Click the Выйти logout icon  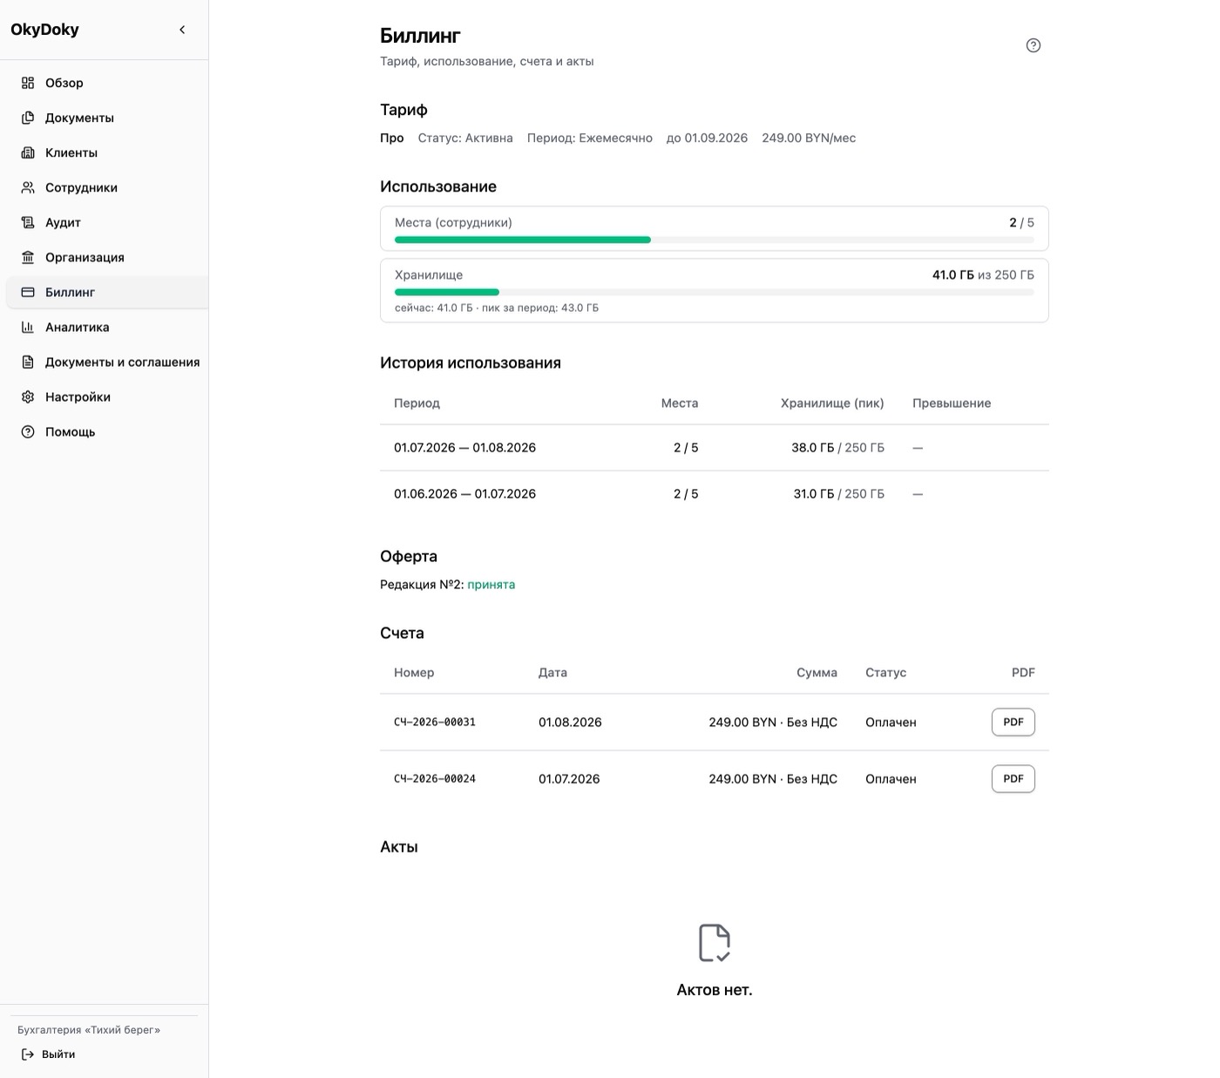28,1054
